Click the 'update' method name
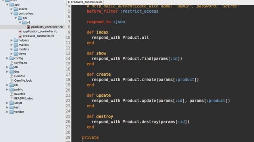 [x=104, y=95]
